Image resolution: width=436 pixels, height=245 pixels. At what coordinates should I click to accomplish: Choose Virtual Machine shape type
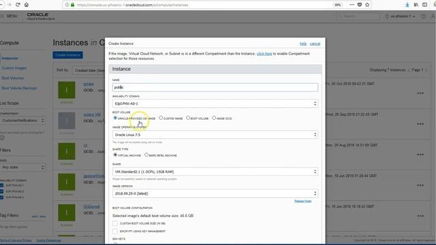pos(115,155)
